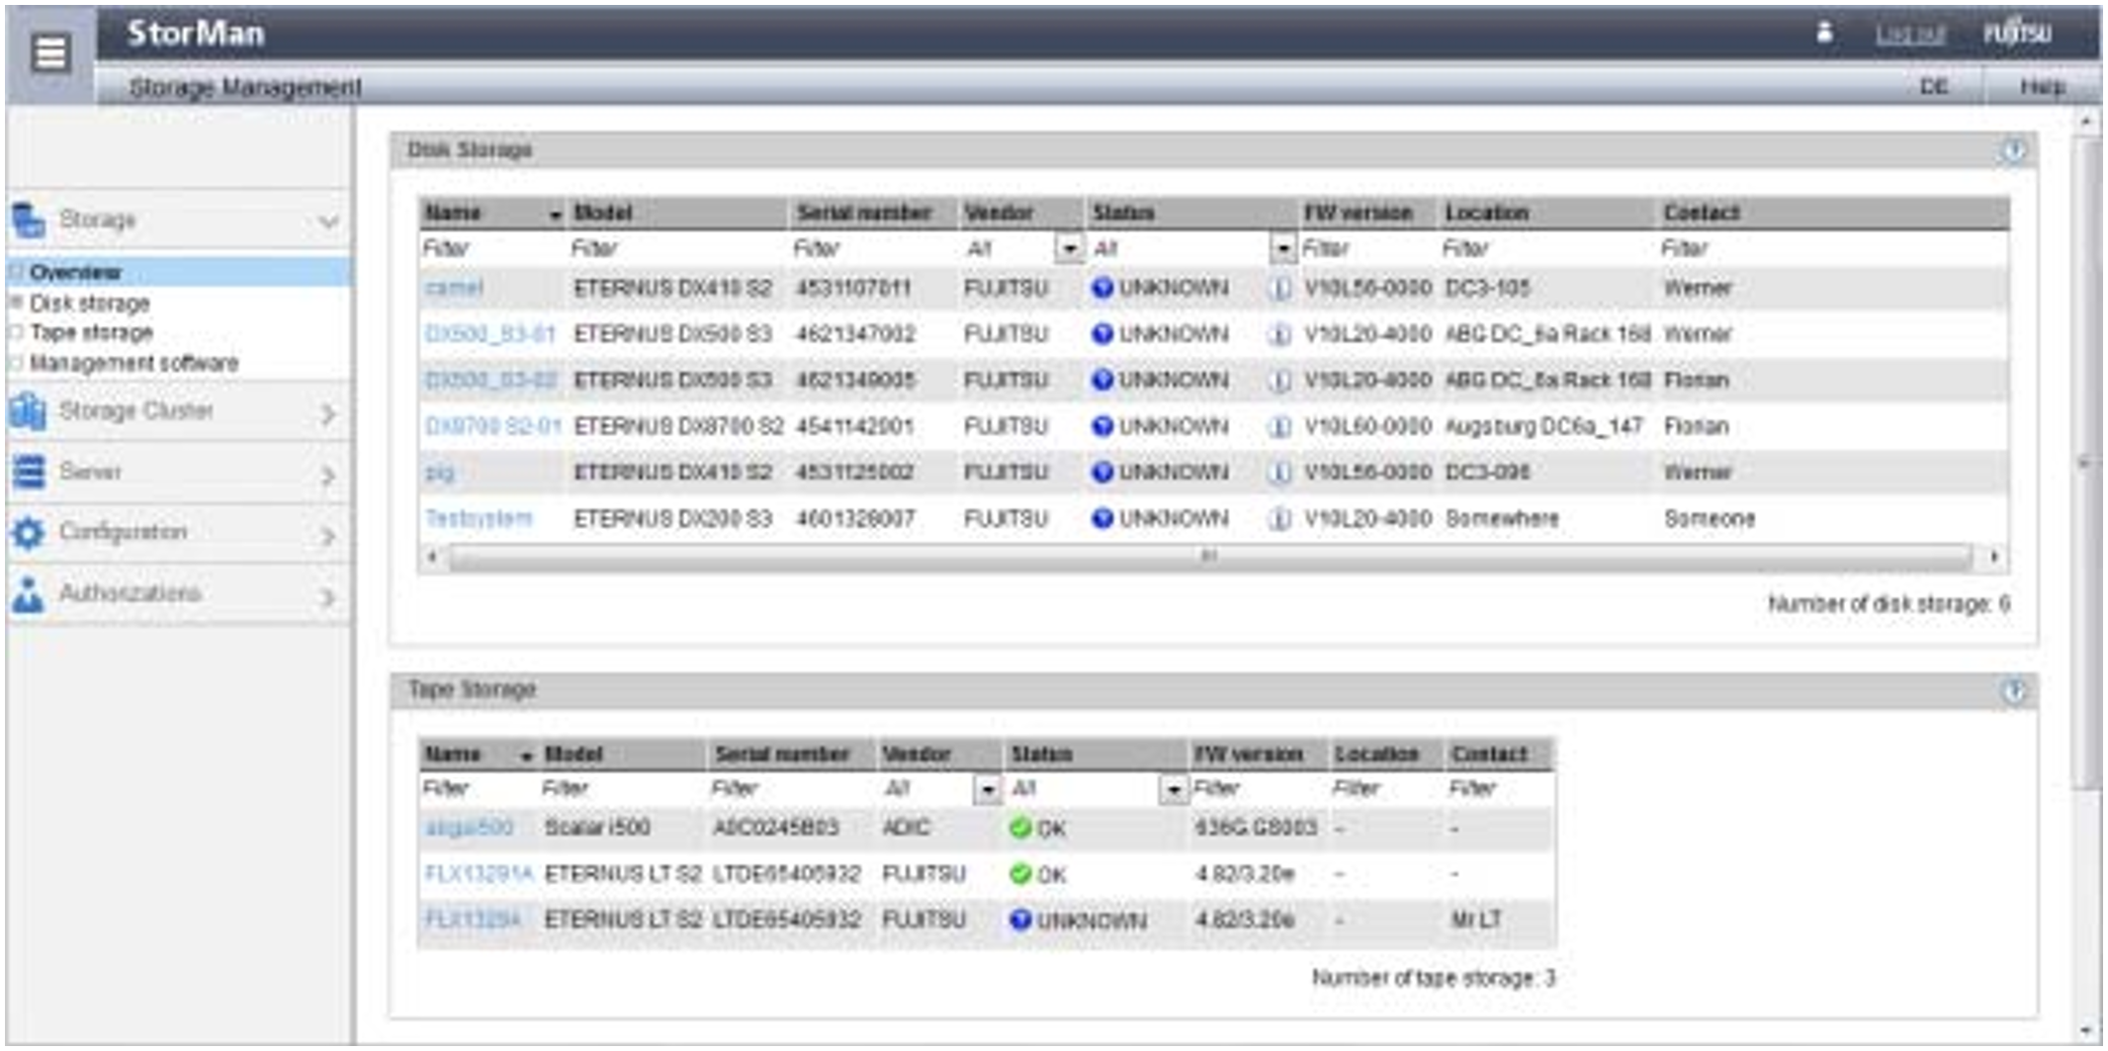Image resolution: width=2108 pixels, height=1051 pixels.
Task: Open the Help menu item
Action: pyautogui.click(x=2042, y=87)
